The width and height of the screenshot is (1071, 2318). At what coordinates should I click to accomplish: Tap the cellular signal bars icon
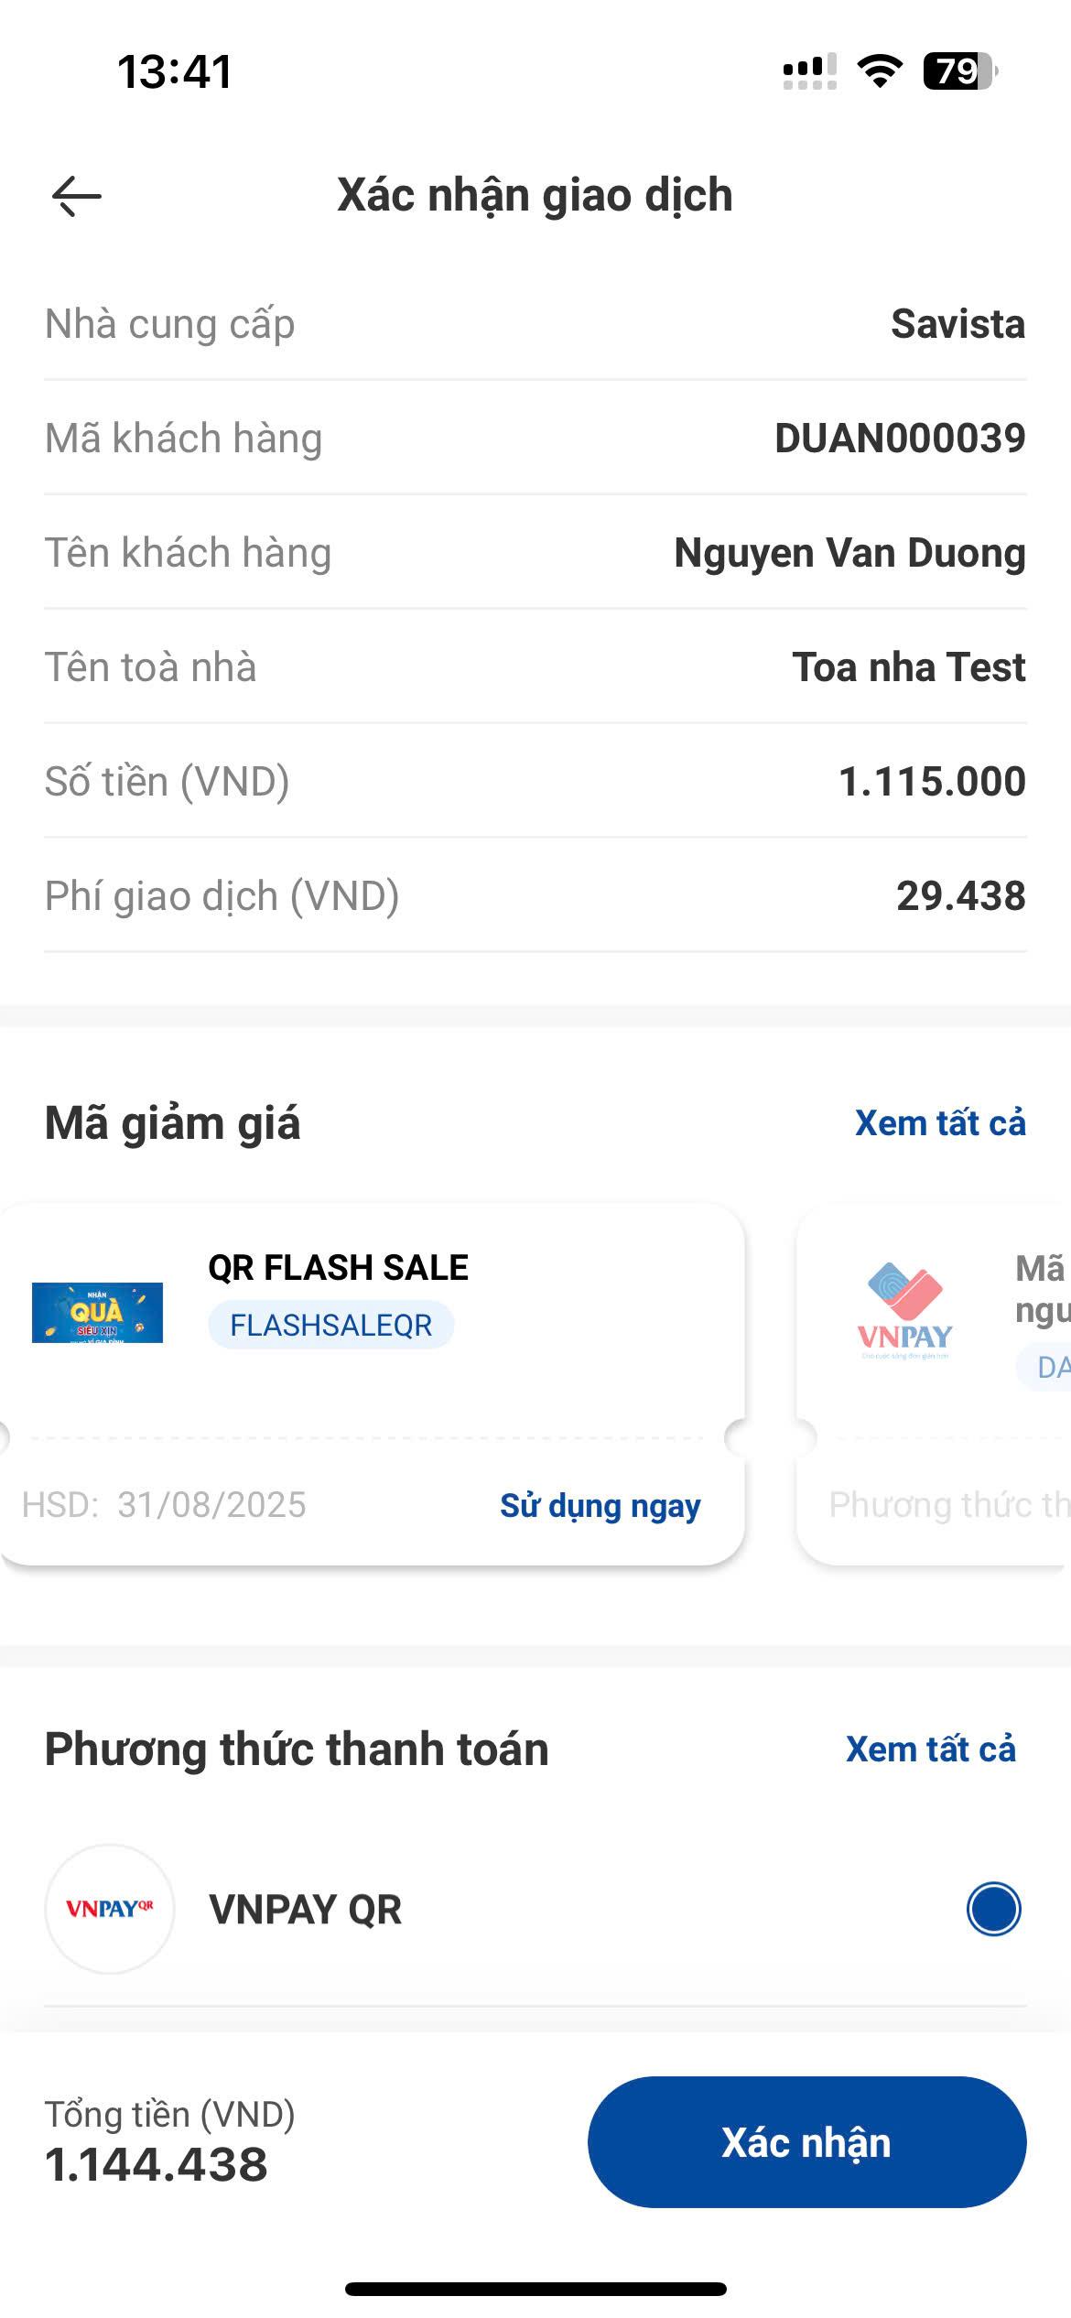click(809, 71)
